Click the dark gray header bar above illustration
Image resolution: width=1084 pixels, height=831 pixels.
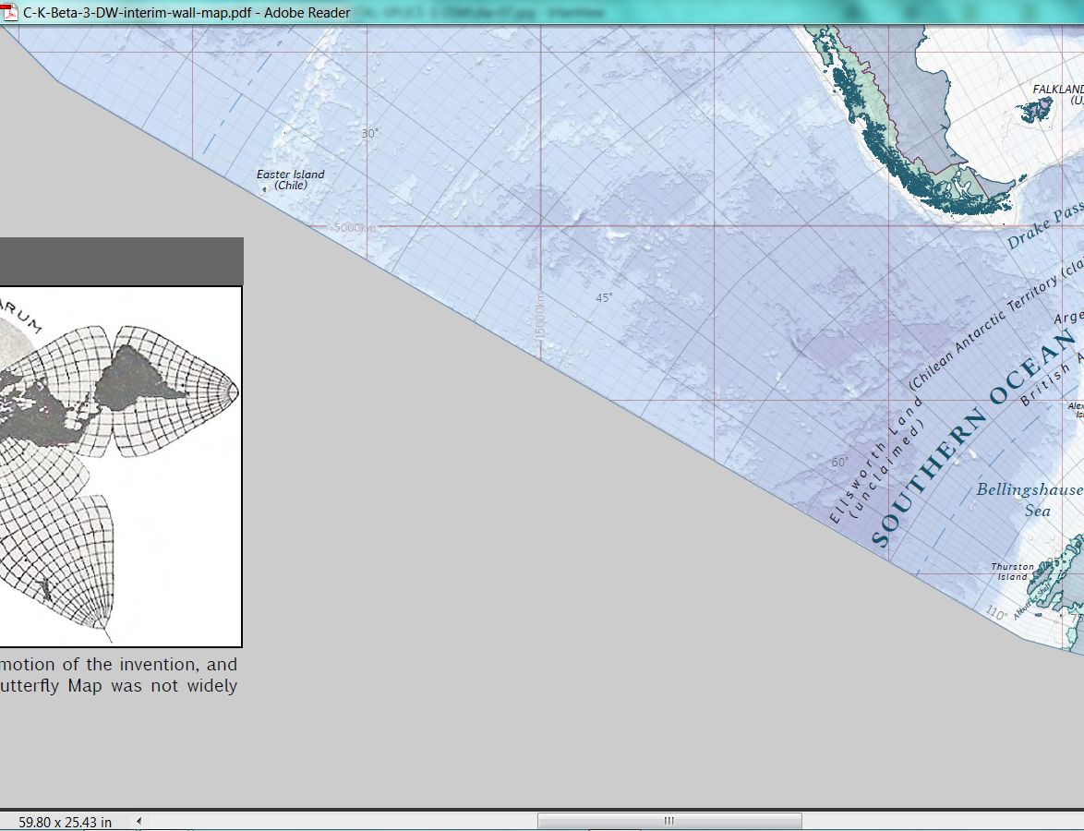pyautogui.click(x=122, y=261)
